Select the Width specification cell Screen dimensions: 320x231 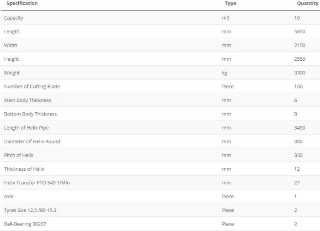11,45
